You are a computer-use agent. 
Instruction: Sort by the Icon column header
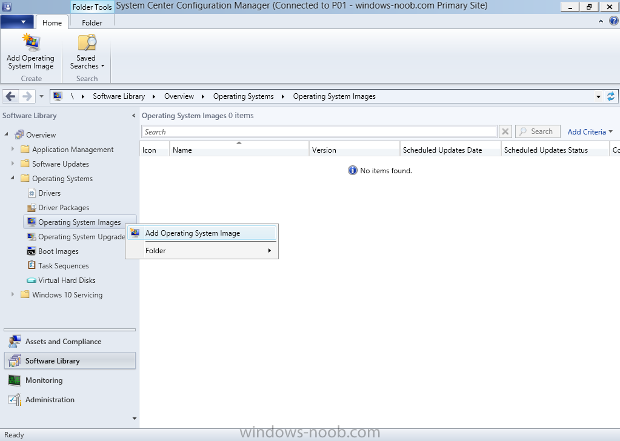click(x=155, y=150)
